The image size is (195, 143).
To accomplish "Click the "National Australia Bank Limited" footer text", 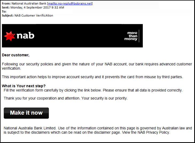I will tap(30, 128).
